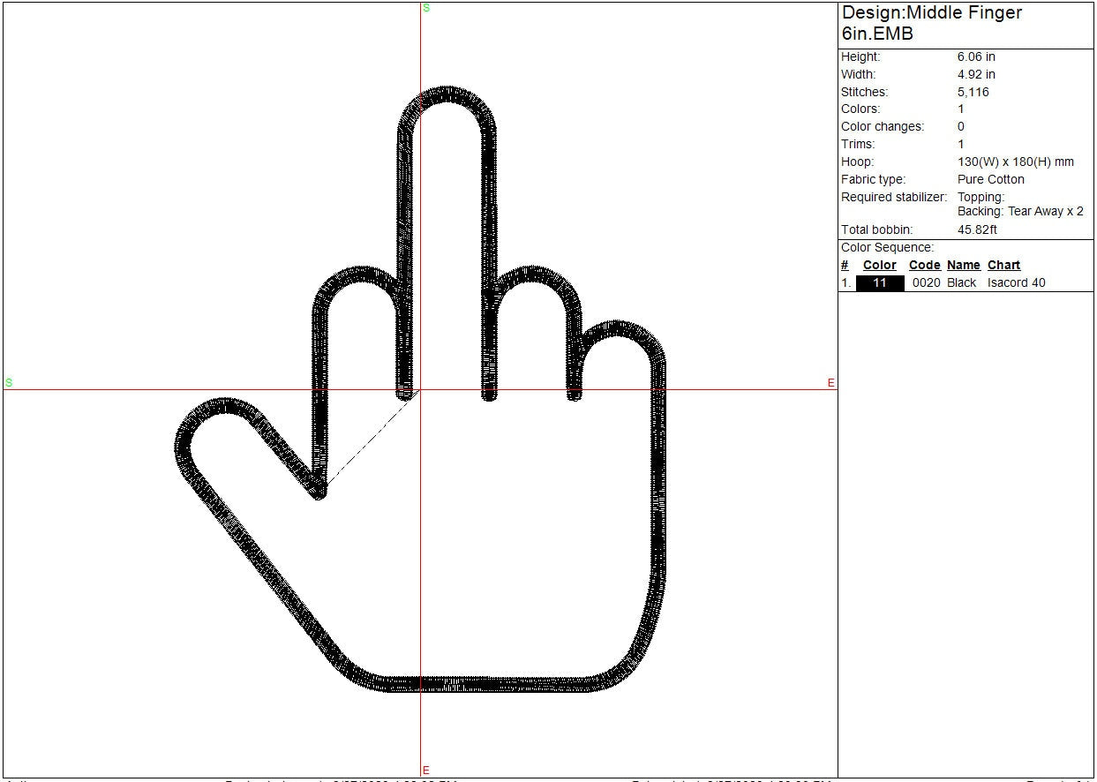Image resolution: width=1097 pixels, height=782 pixels.
Task: Click the Isacord 40 chart entry
Action: pyautogui.click(x=1016, y=283)
